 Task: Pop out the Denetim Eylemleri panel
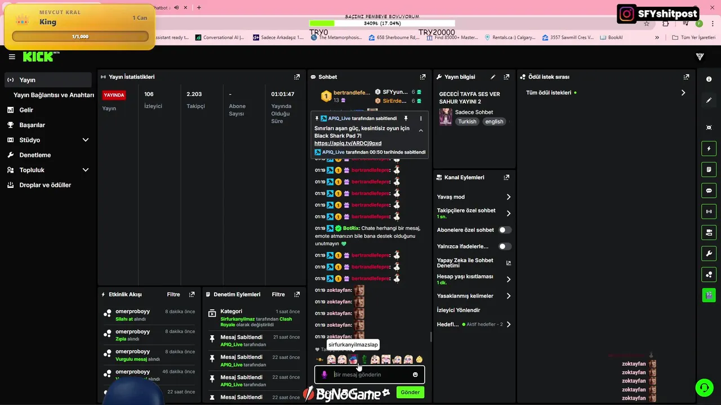(x=297, y=294)
